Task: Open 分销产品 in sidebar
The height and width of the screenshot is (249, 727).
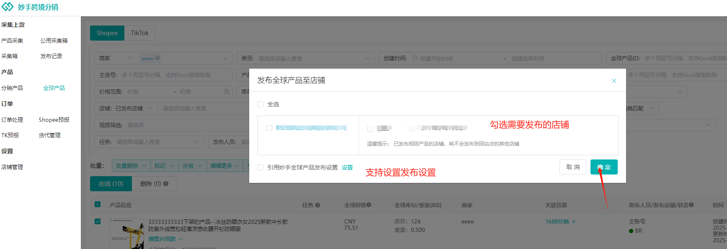Action: [x=12, y=88]
